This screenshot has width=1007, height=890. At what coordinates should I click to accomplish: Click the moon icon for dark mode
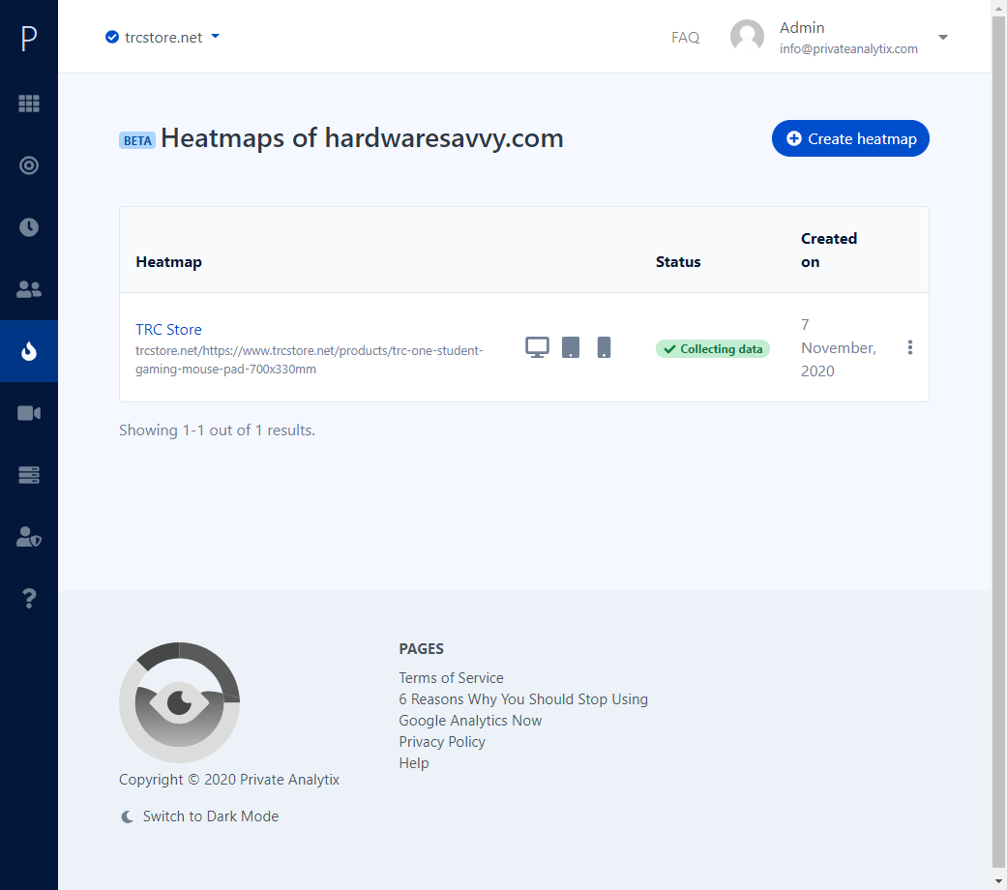127,816
